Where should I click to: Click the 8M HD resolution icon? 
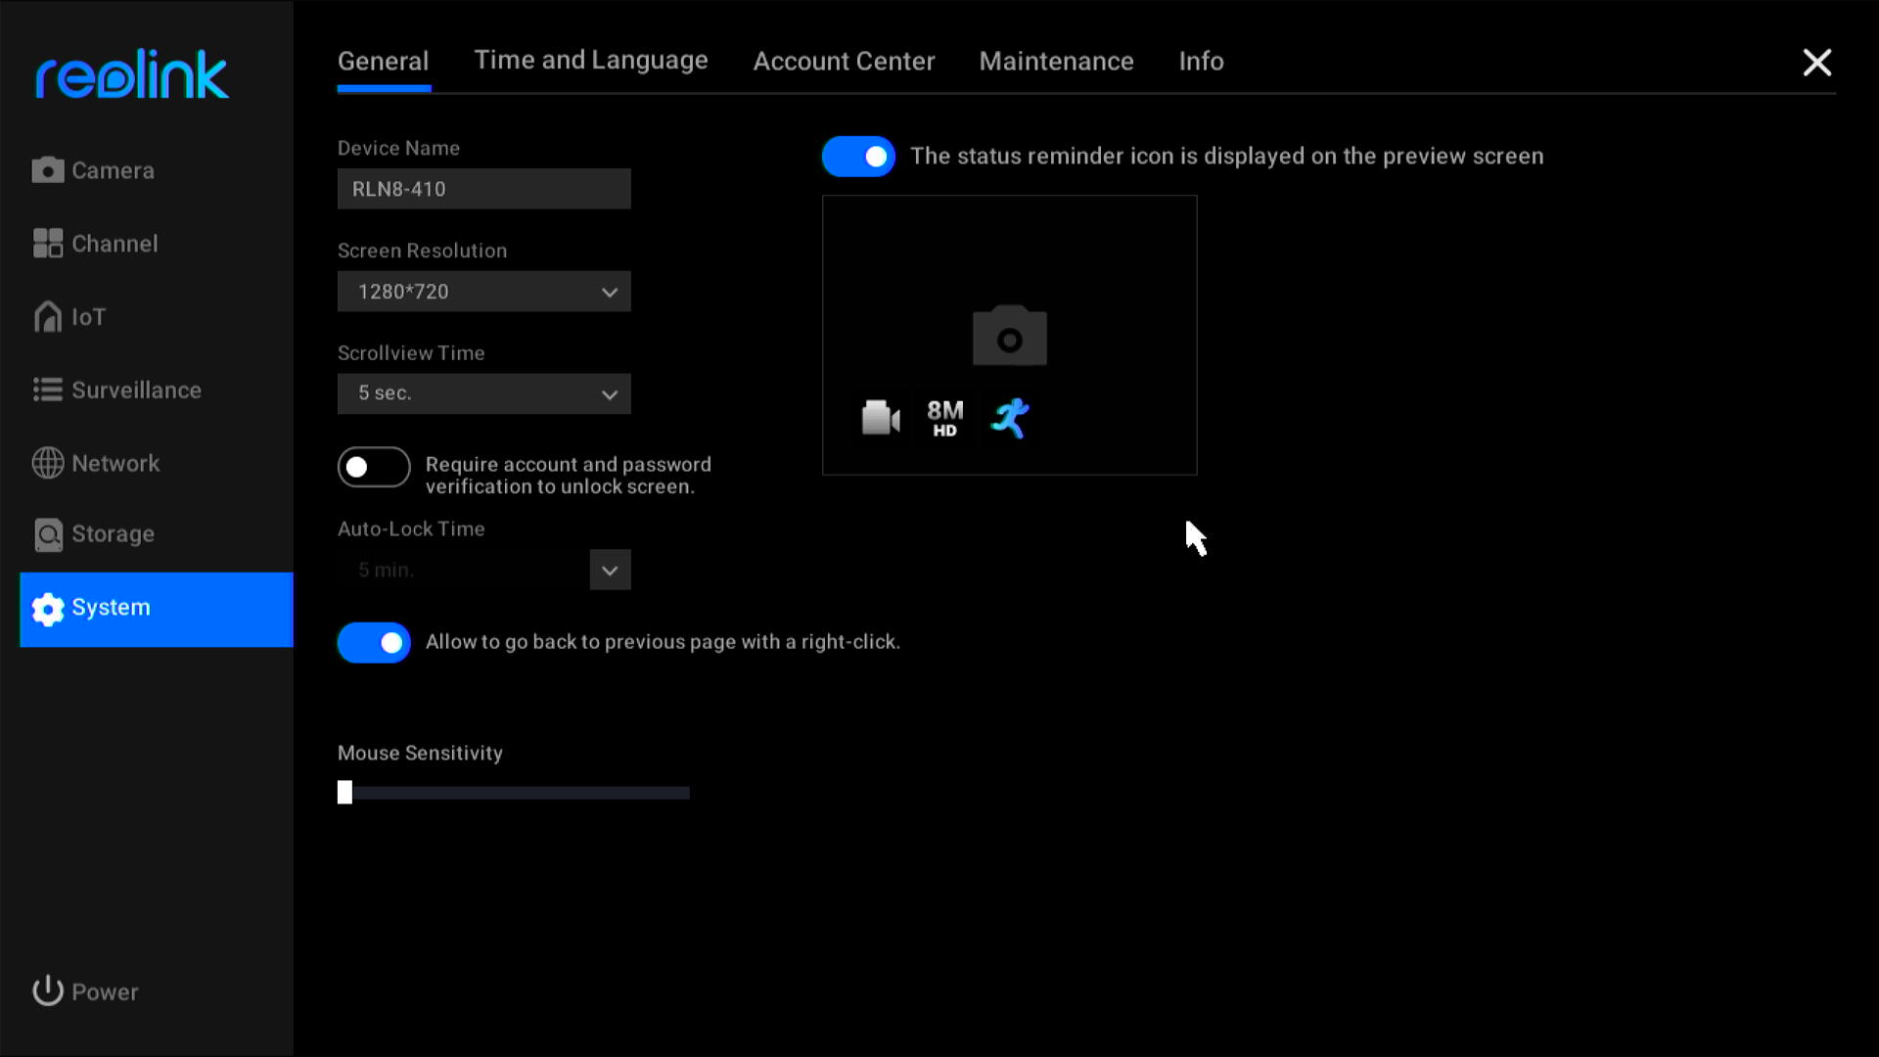click(944, 418)
